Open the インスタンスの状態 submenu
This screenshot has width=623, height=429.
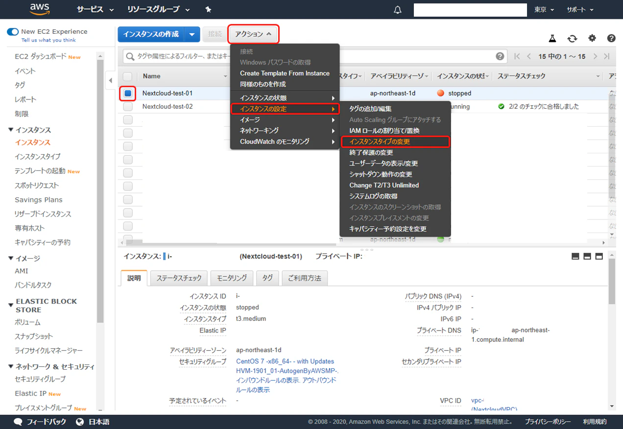point(285,98)
